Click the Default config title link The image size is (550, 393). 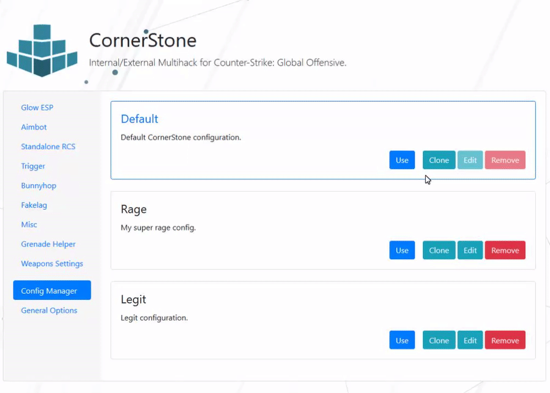click(x=139, y=119)
